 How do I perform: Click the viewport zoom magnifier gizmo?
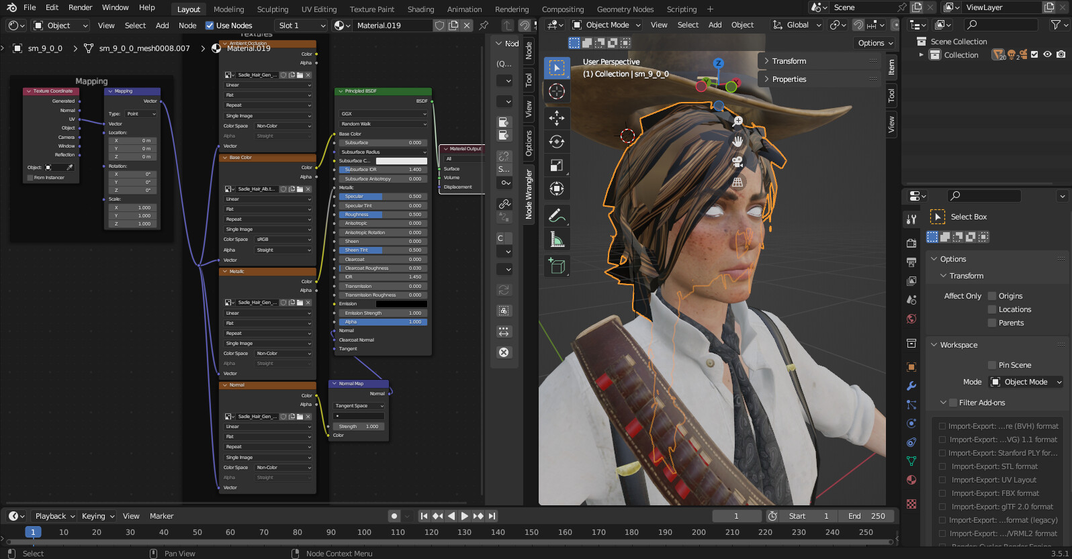click(x=738, y=121)
